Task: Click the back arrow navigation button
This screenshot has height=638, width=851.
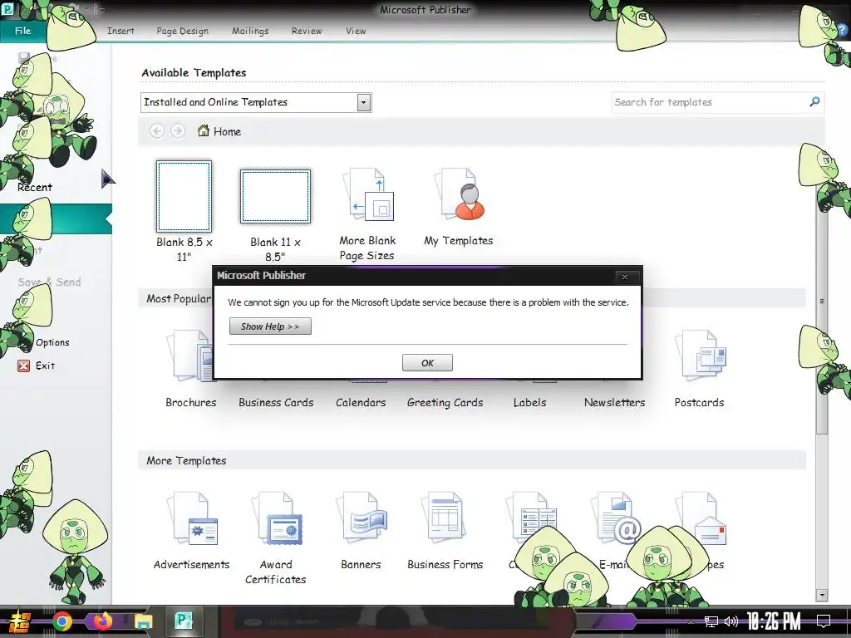Action: [157, 131]
